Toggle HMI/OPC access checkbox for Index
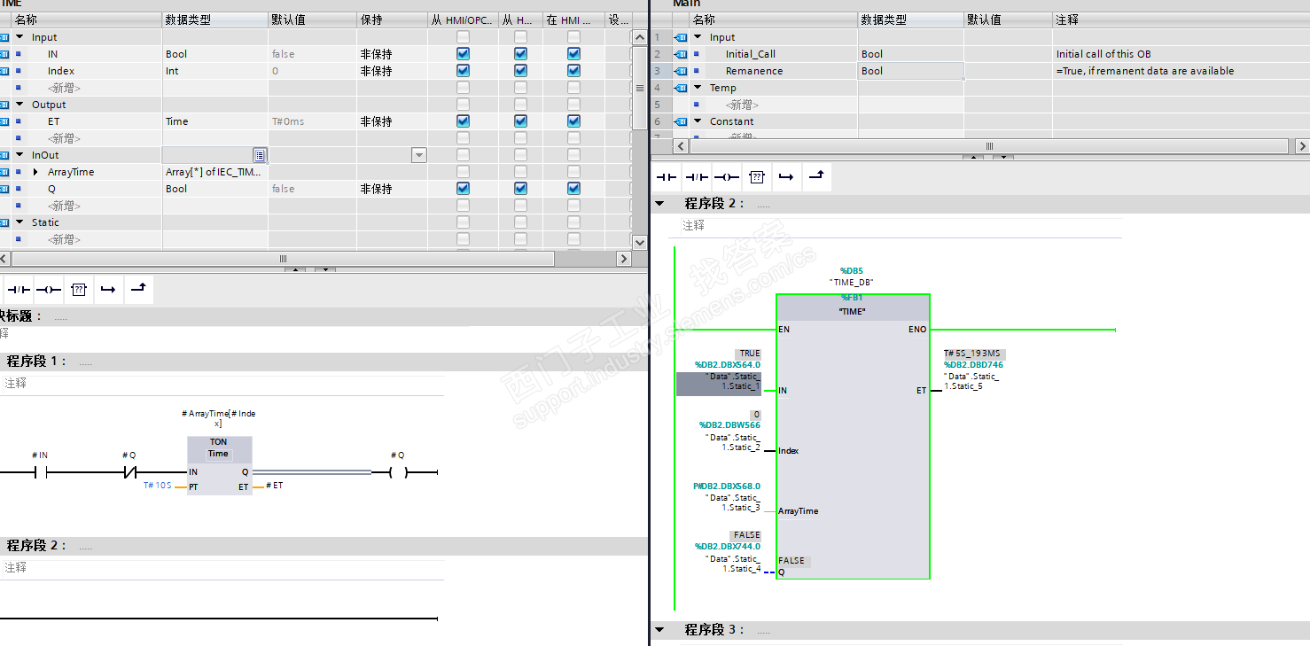This screenshot has width=1310, height=646. click(463, 71)
